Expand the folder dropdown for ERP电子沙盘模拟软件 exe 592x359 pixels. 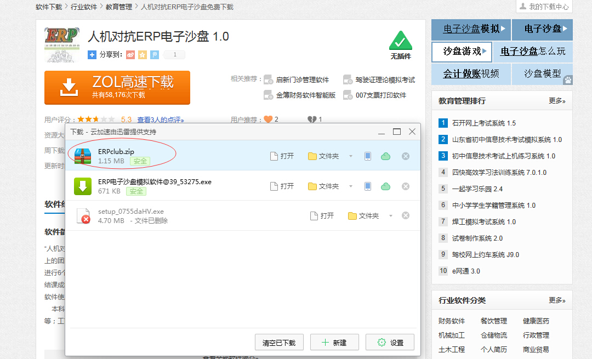click(351, 186)
